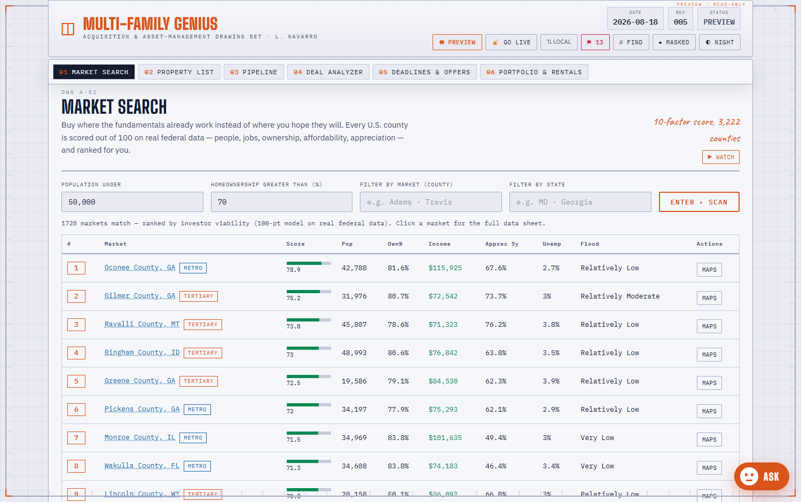
Task: Open the 04 Deal Analyzer tab
Action: click(328, 72)
